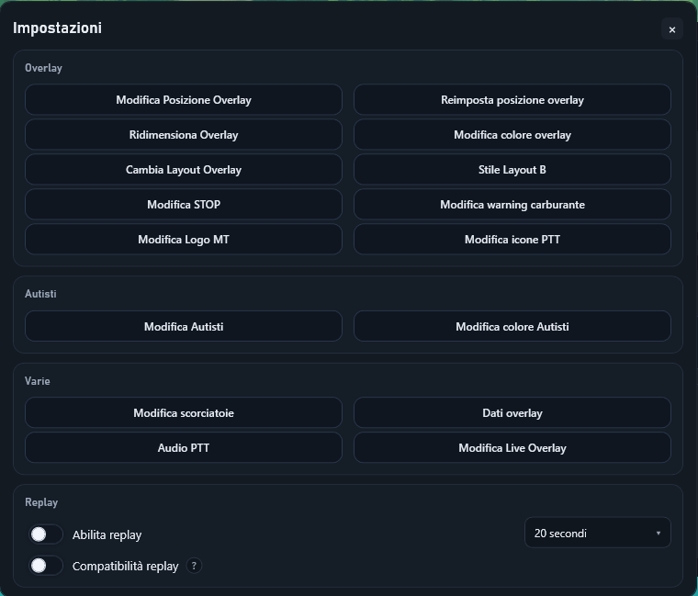Screen dimensions: 698x596
Task: Toggle the Compatibilità replay switch
Action: (46, 566)
